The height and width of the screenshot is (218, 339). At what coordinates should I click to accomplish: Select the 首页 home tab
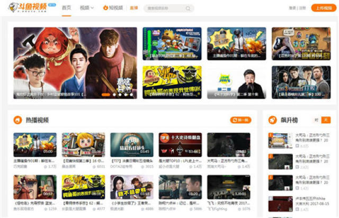coord(66,8)
